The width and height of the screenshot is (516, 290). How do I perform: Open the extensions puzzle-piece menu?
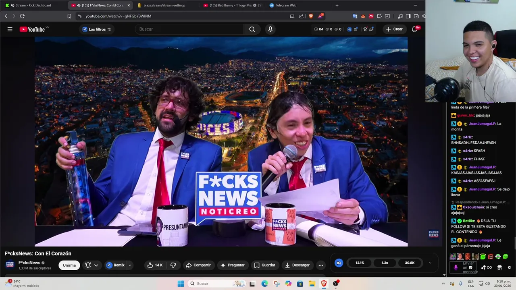[379, 16]
